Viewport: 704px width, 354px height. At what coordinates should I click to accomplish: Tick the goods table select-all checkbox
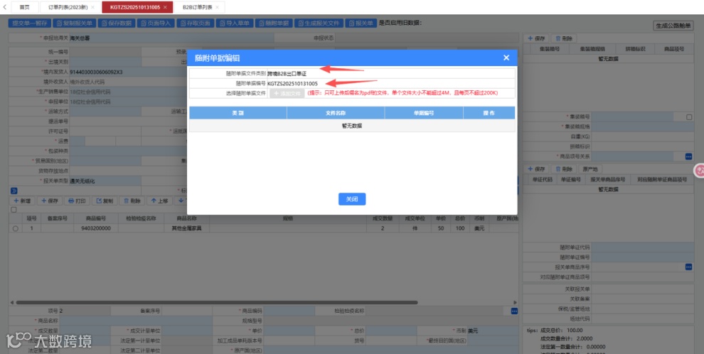[x=14, y=210]
